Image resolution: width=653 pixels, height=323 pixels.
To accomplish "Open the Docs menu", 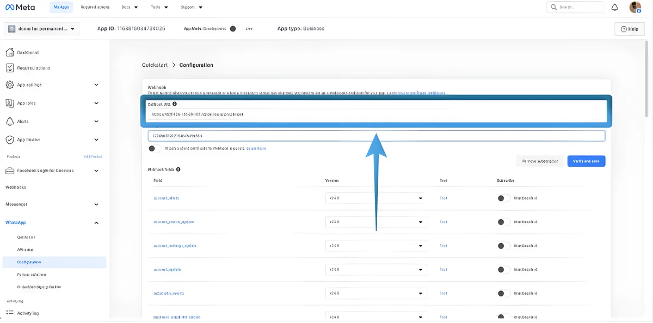I will [128, 7].
